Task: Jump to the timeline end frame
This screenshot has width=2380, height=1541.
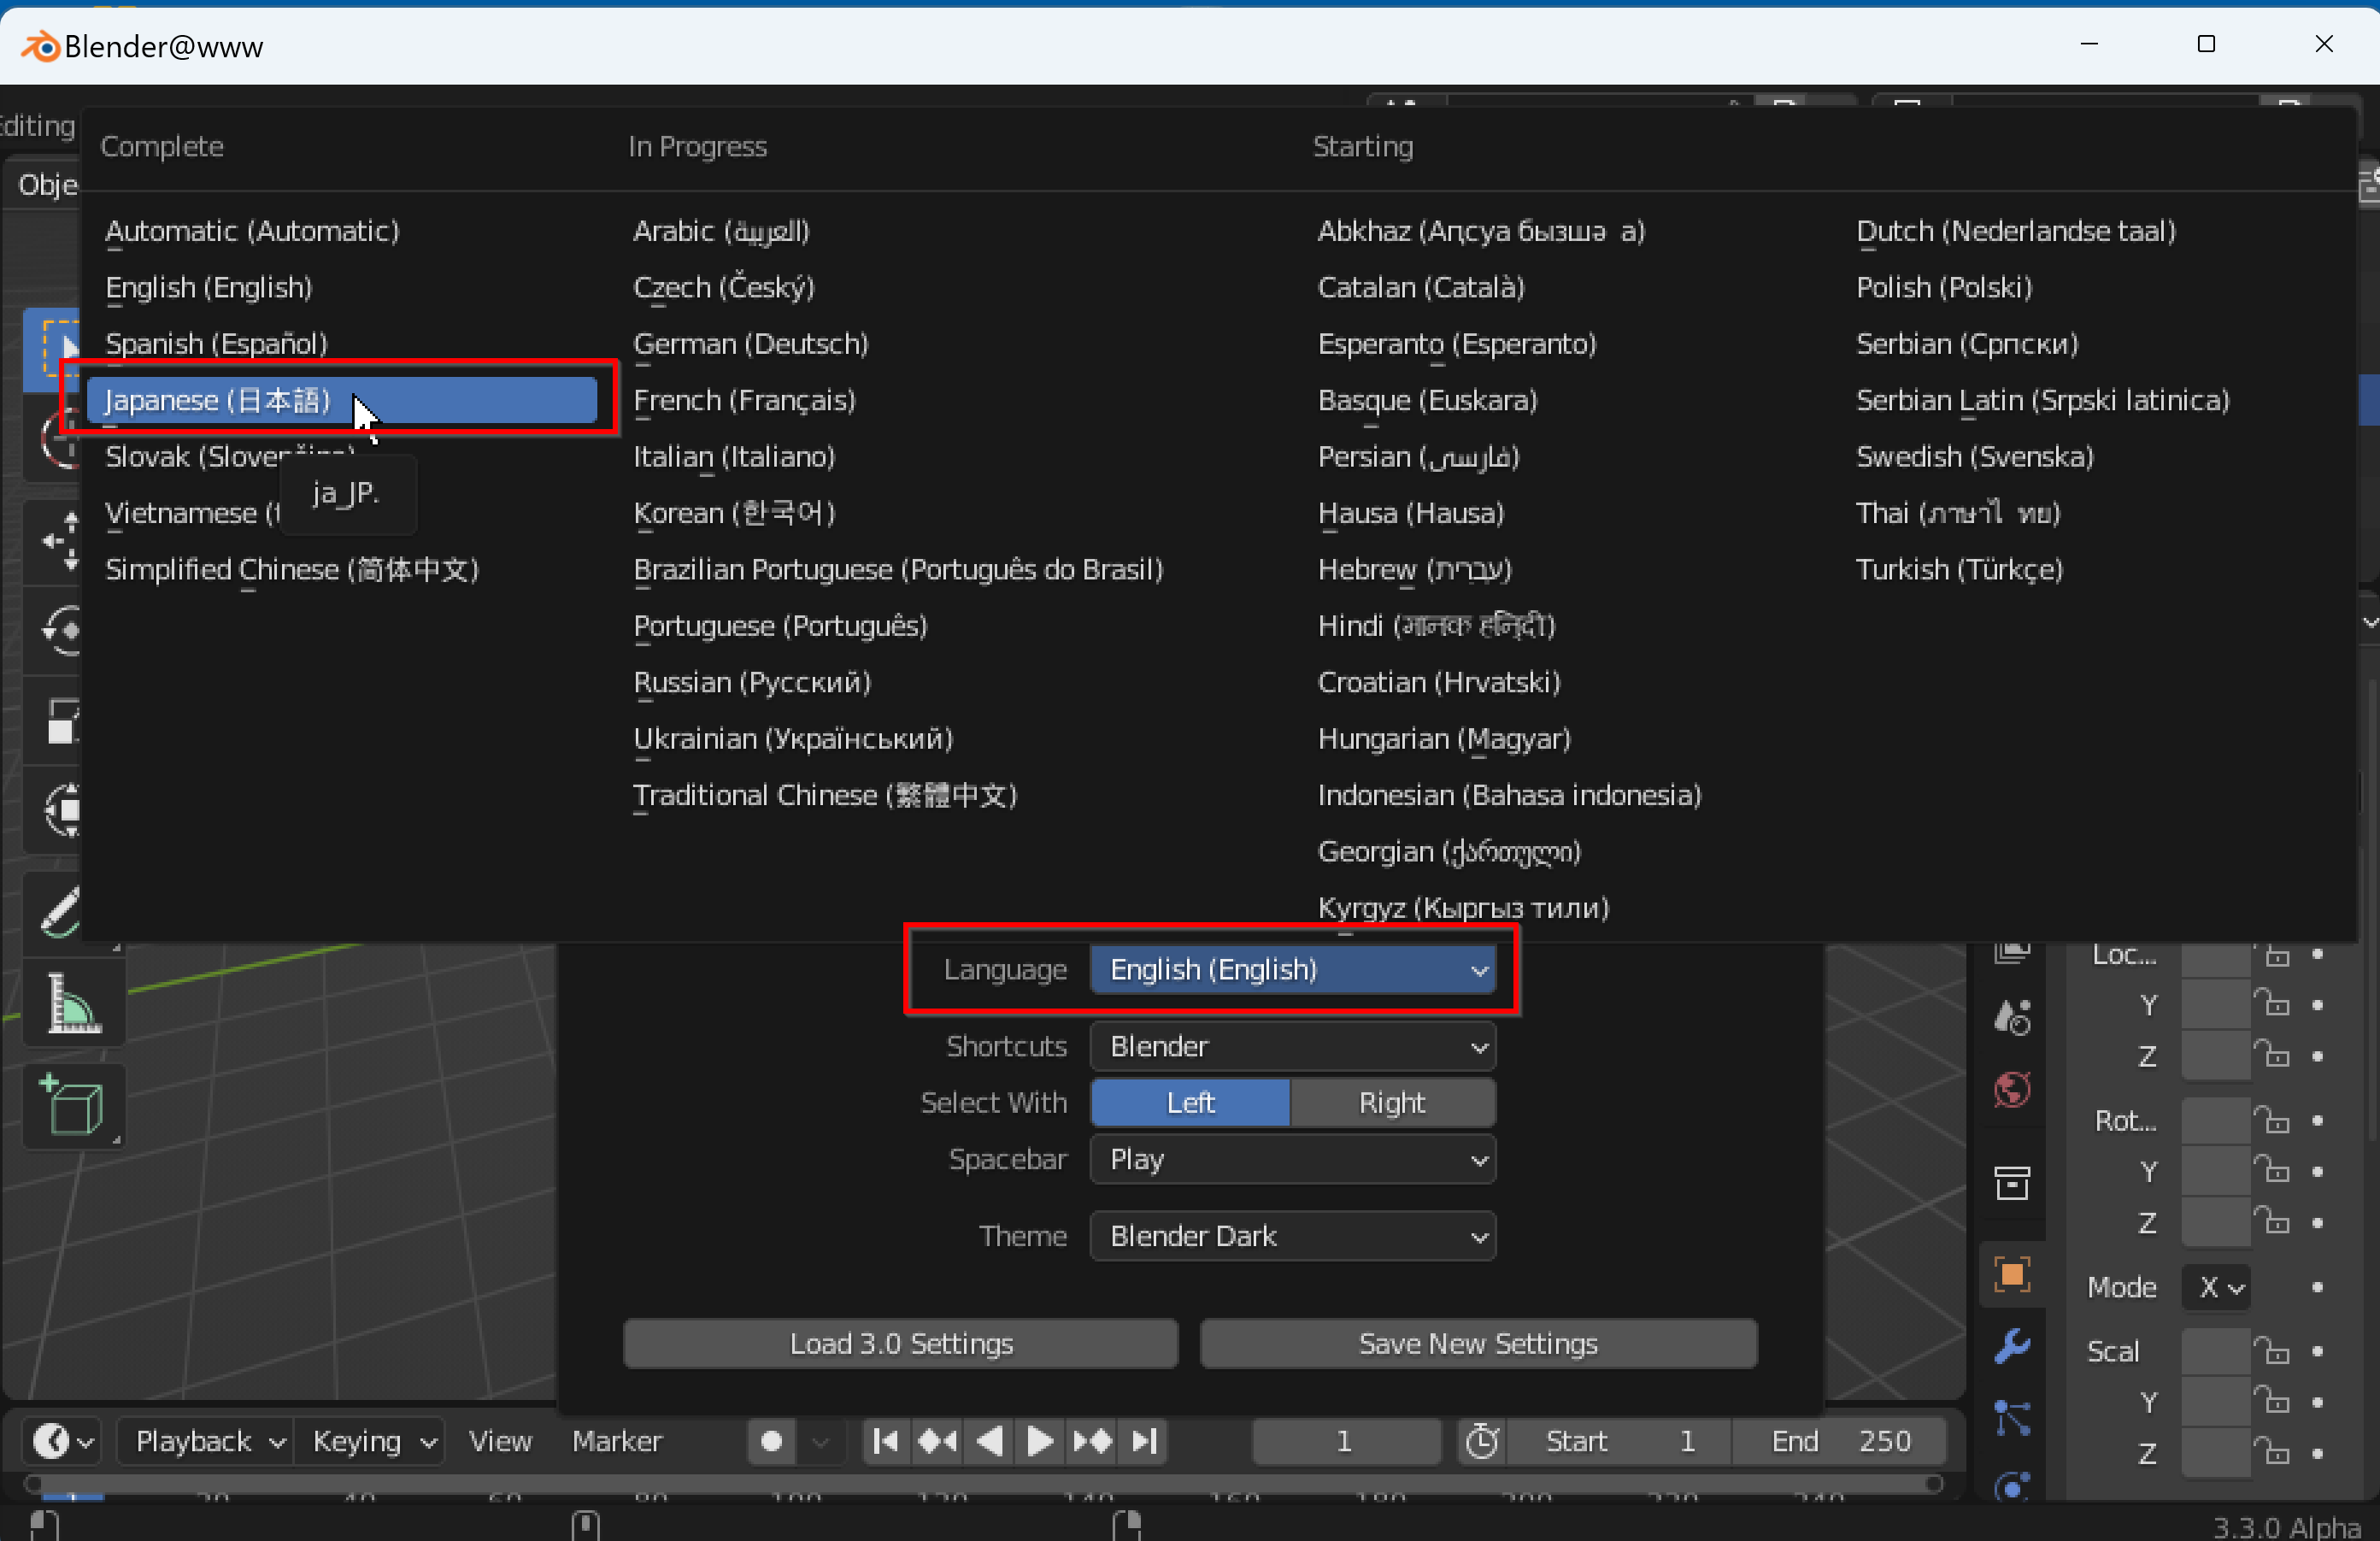Action: (x=1144, y=1441)
